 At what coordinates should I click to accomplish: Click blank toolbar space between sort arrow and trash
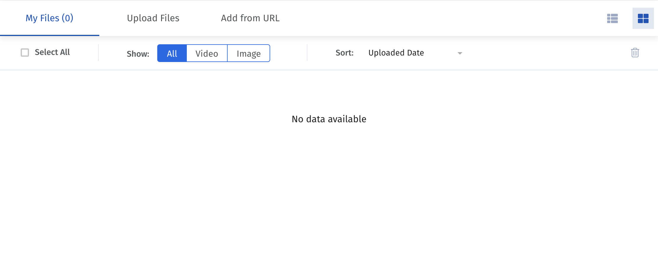click(x=547, y=53)
